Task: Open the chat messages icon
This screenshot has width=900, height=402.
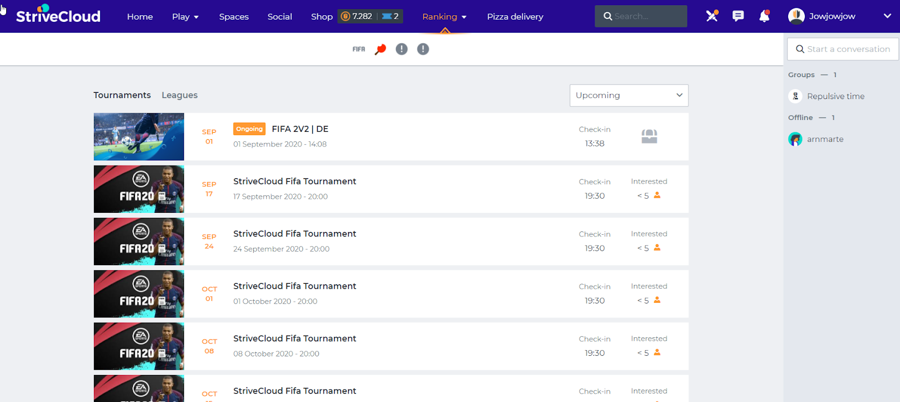Action: pos(738,16)
